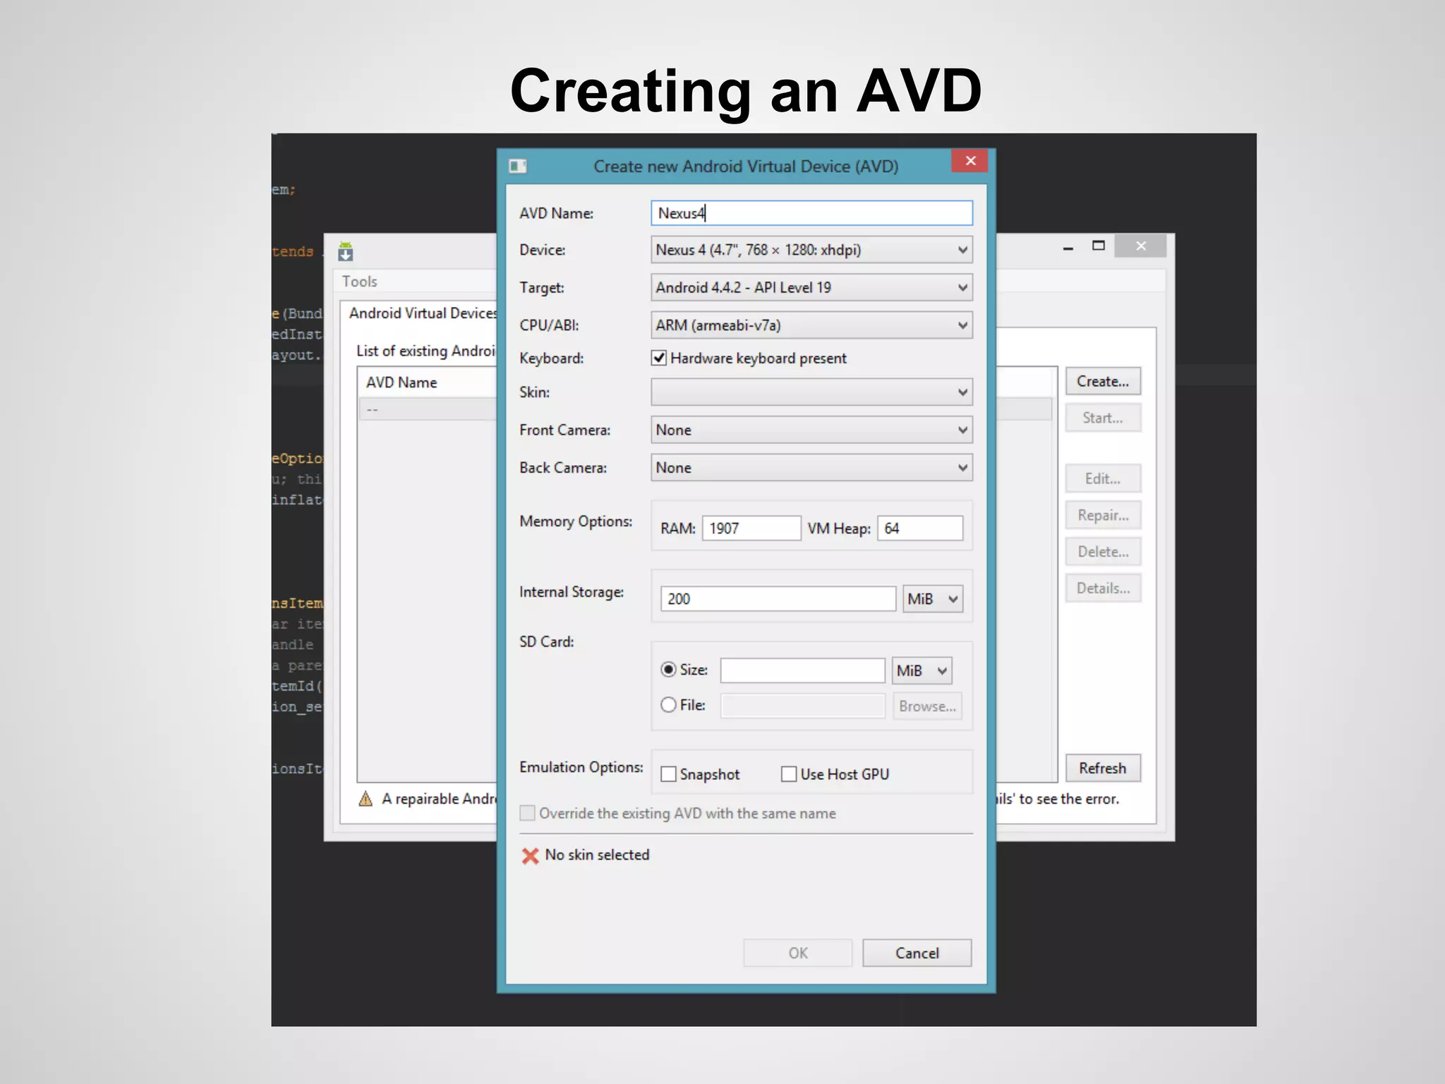This screenshot has width=1445, height=1084.
Task: Open the empty Skin dropdown
Action: click(811, 392)
